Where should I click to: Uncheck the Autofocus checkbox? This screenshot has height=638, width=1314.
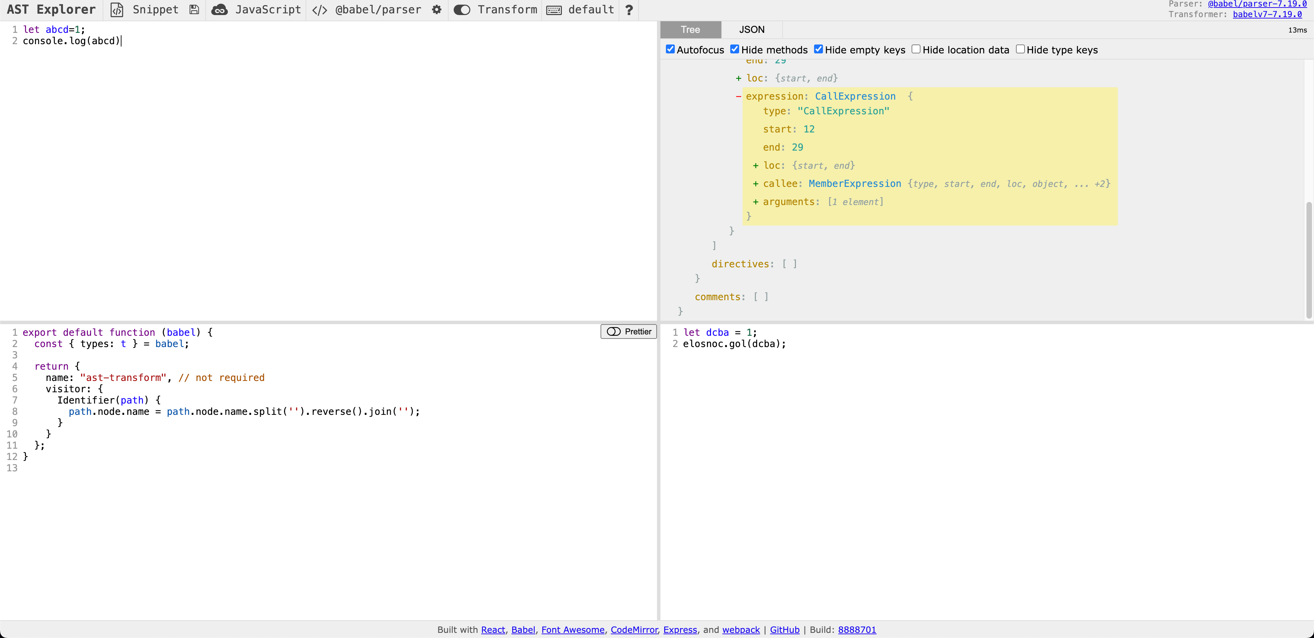[x=670, y=49]
